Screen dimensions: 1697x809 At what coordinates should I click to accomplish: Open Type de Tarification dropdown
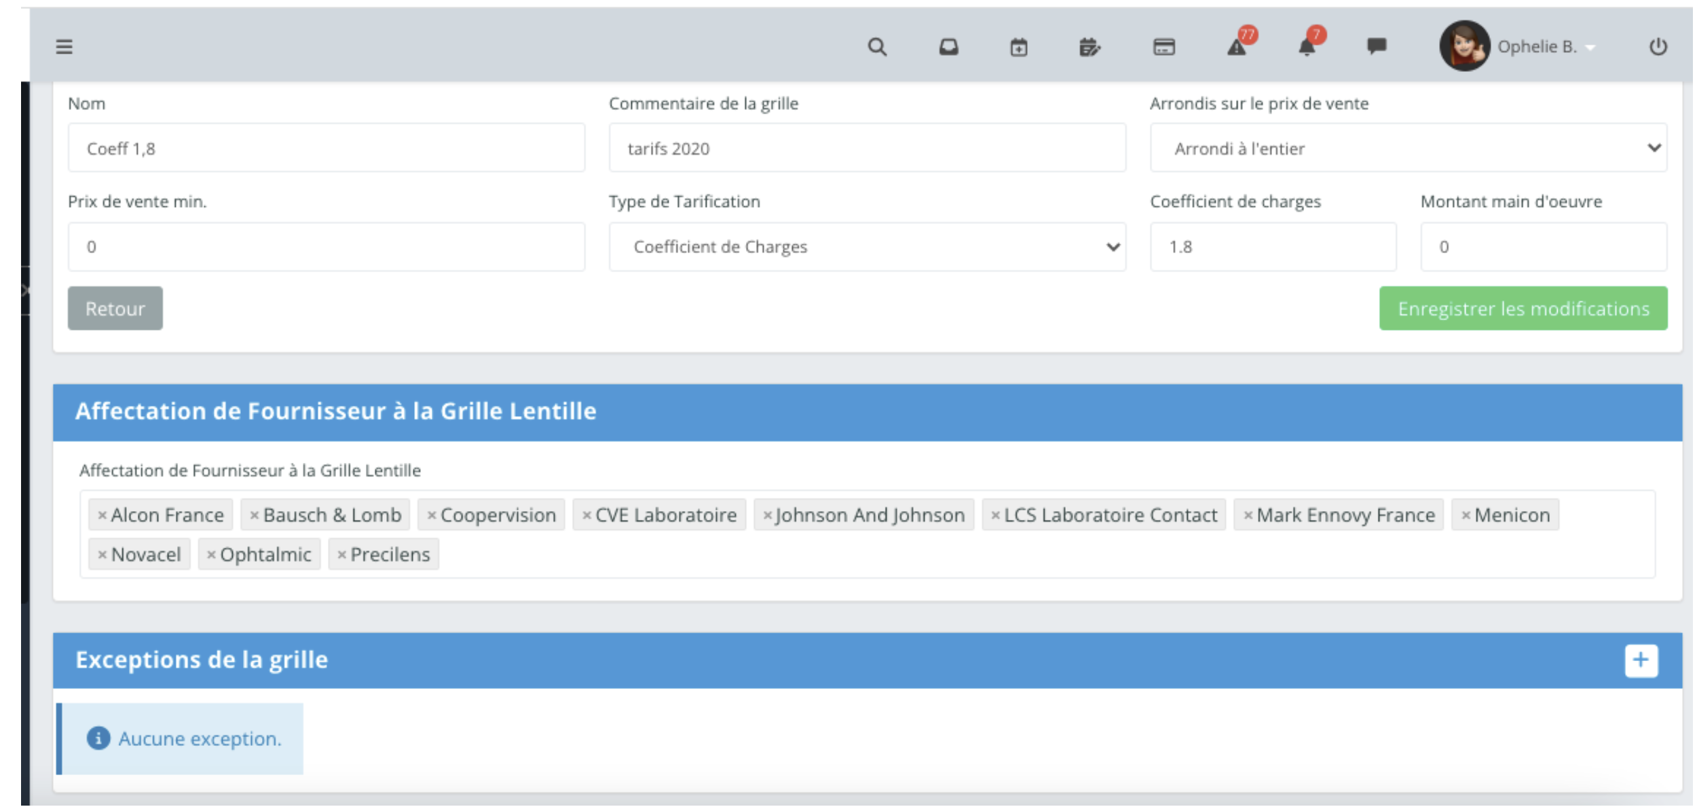867,247
